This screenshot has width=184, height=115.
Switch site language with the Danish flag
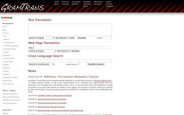[5, 17]
